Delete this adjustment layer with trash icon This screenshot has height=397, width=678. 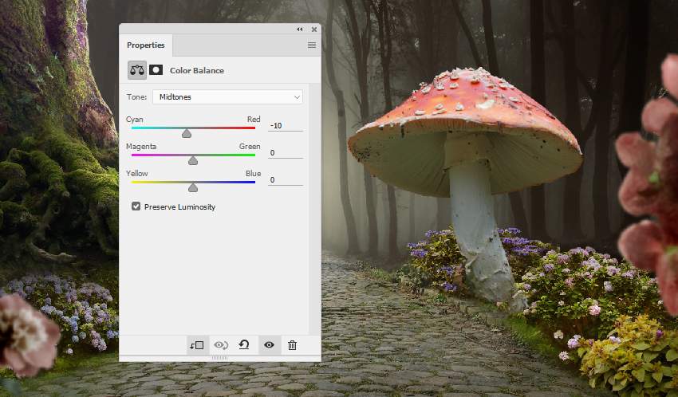click(x=292, y=344)
